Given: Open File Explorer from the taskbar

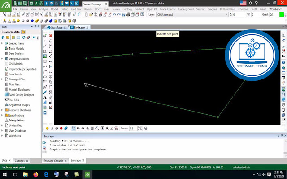Looking at the screenshot, I should (25, 175).
